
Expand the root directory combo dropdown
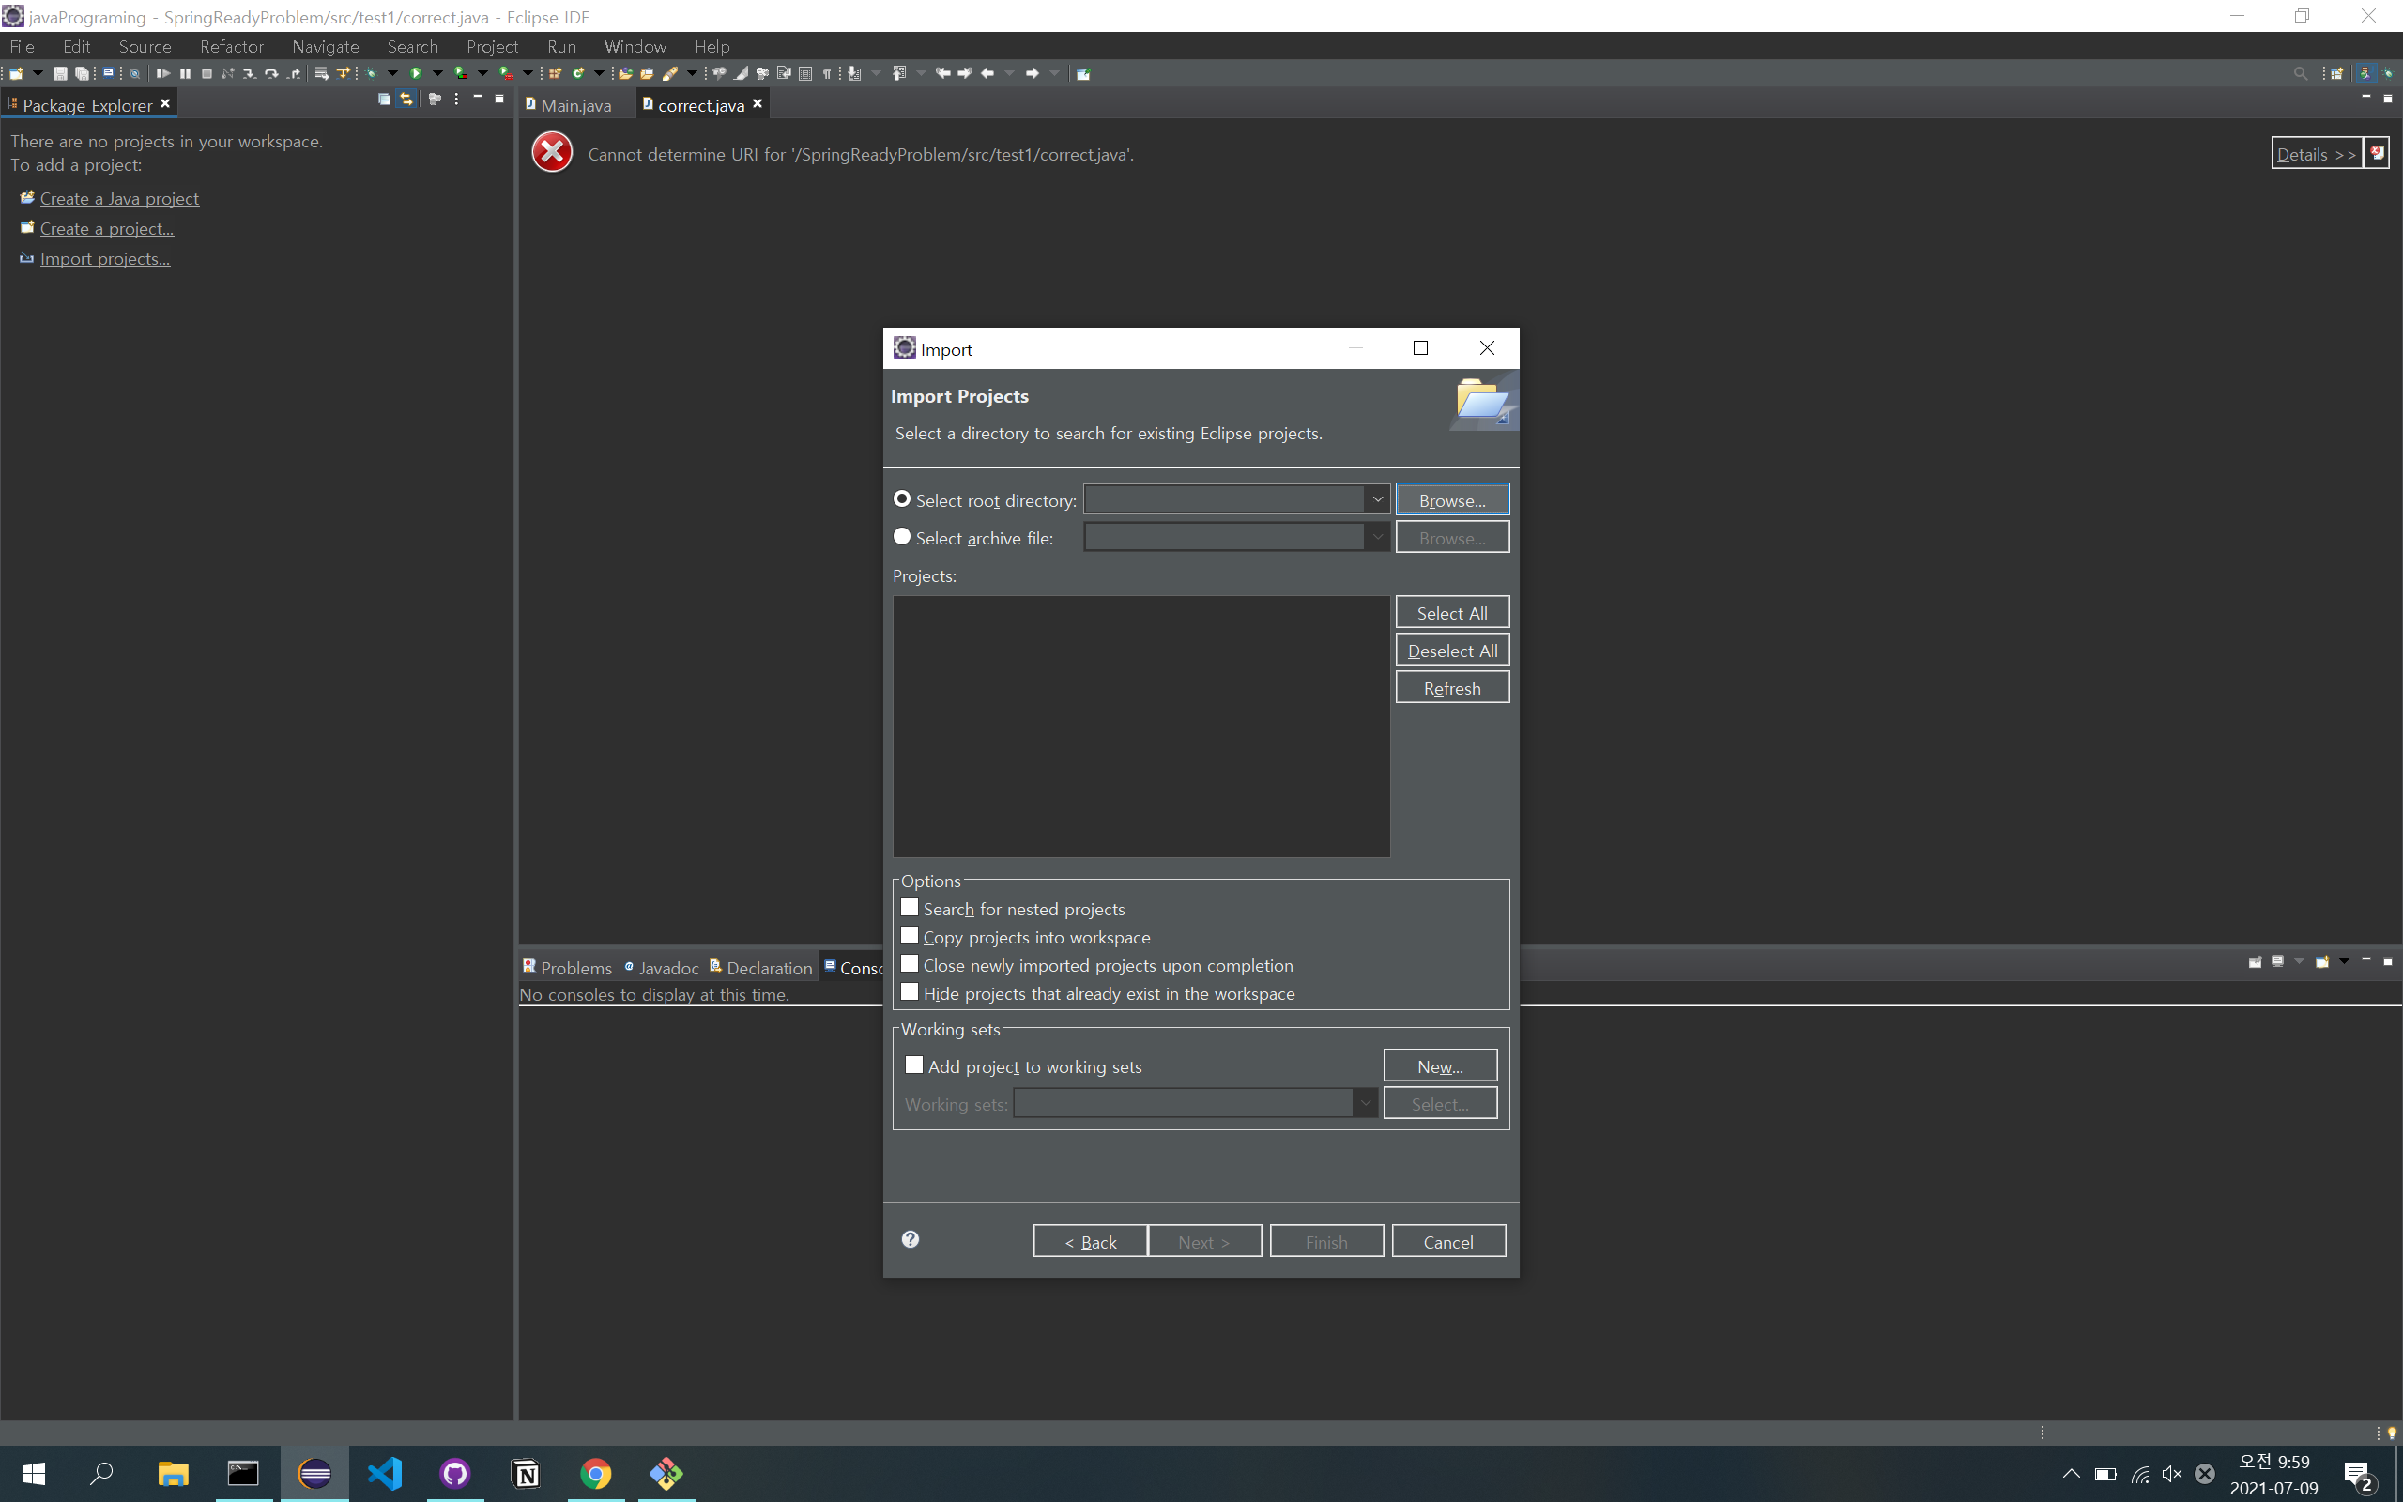click(x=1377, y=498)
